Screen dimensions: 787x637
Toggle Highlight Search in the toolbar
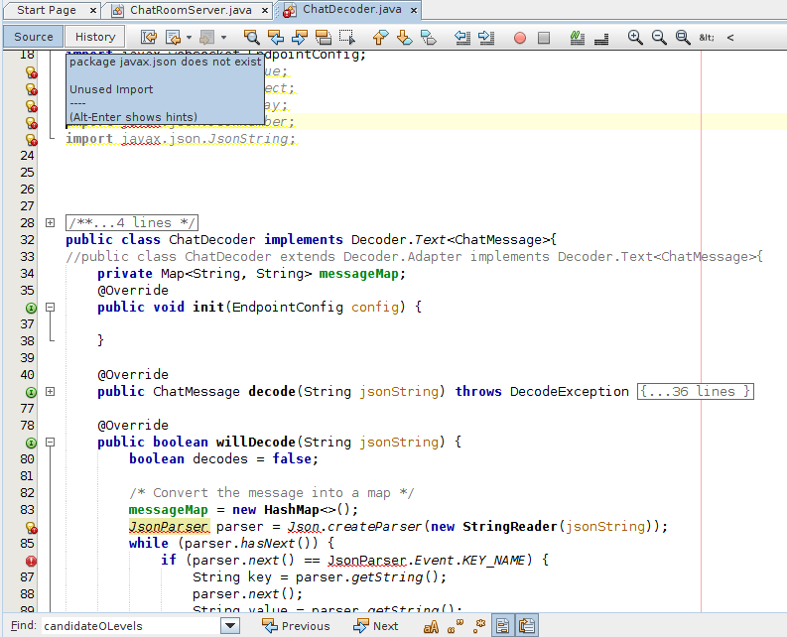[324, 37]
